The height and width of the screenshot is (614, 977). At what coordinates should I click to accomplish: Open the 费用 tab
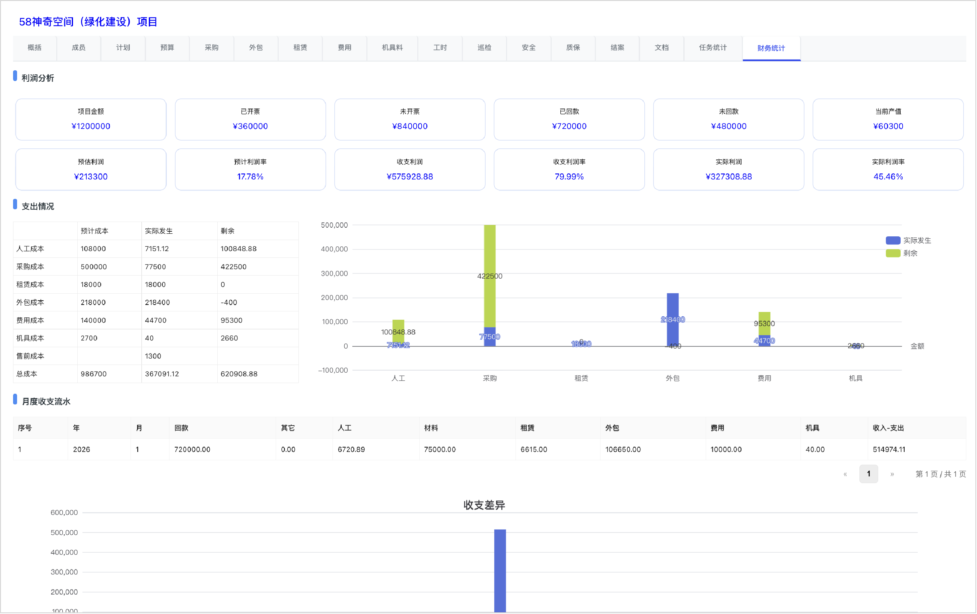point(344,48)
